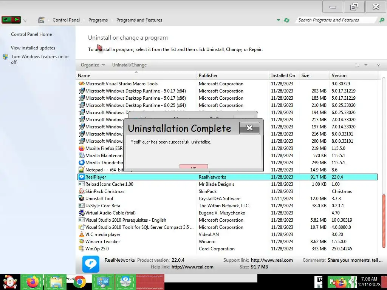The width and height of the screenshot is (387, 290).
Task: Select Visual Studio 2010 Tools for SQL Server
Action: point(228,227)
